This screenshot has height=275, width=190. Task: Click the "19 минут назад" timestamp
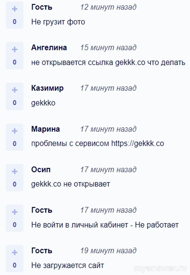click(x=108, y=251)
